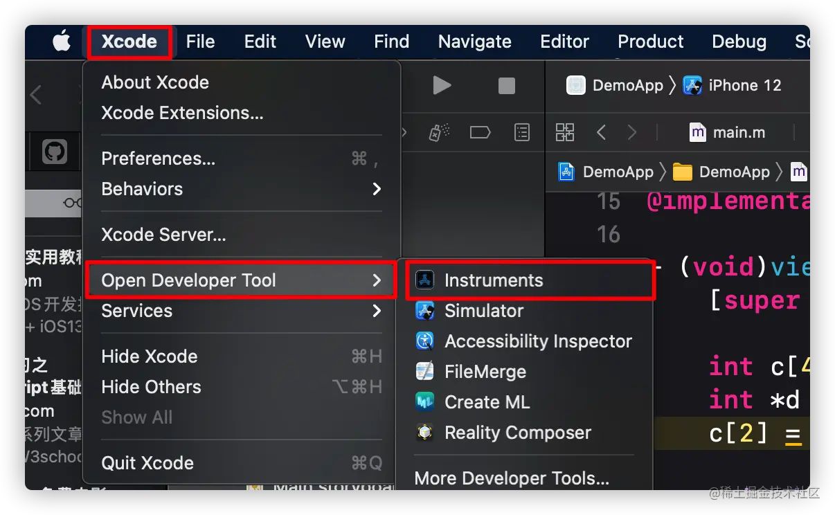
Task: Click the report navigator list icon
Action: point(521,132)
